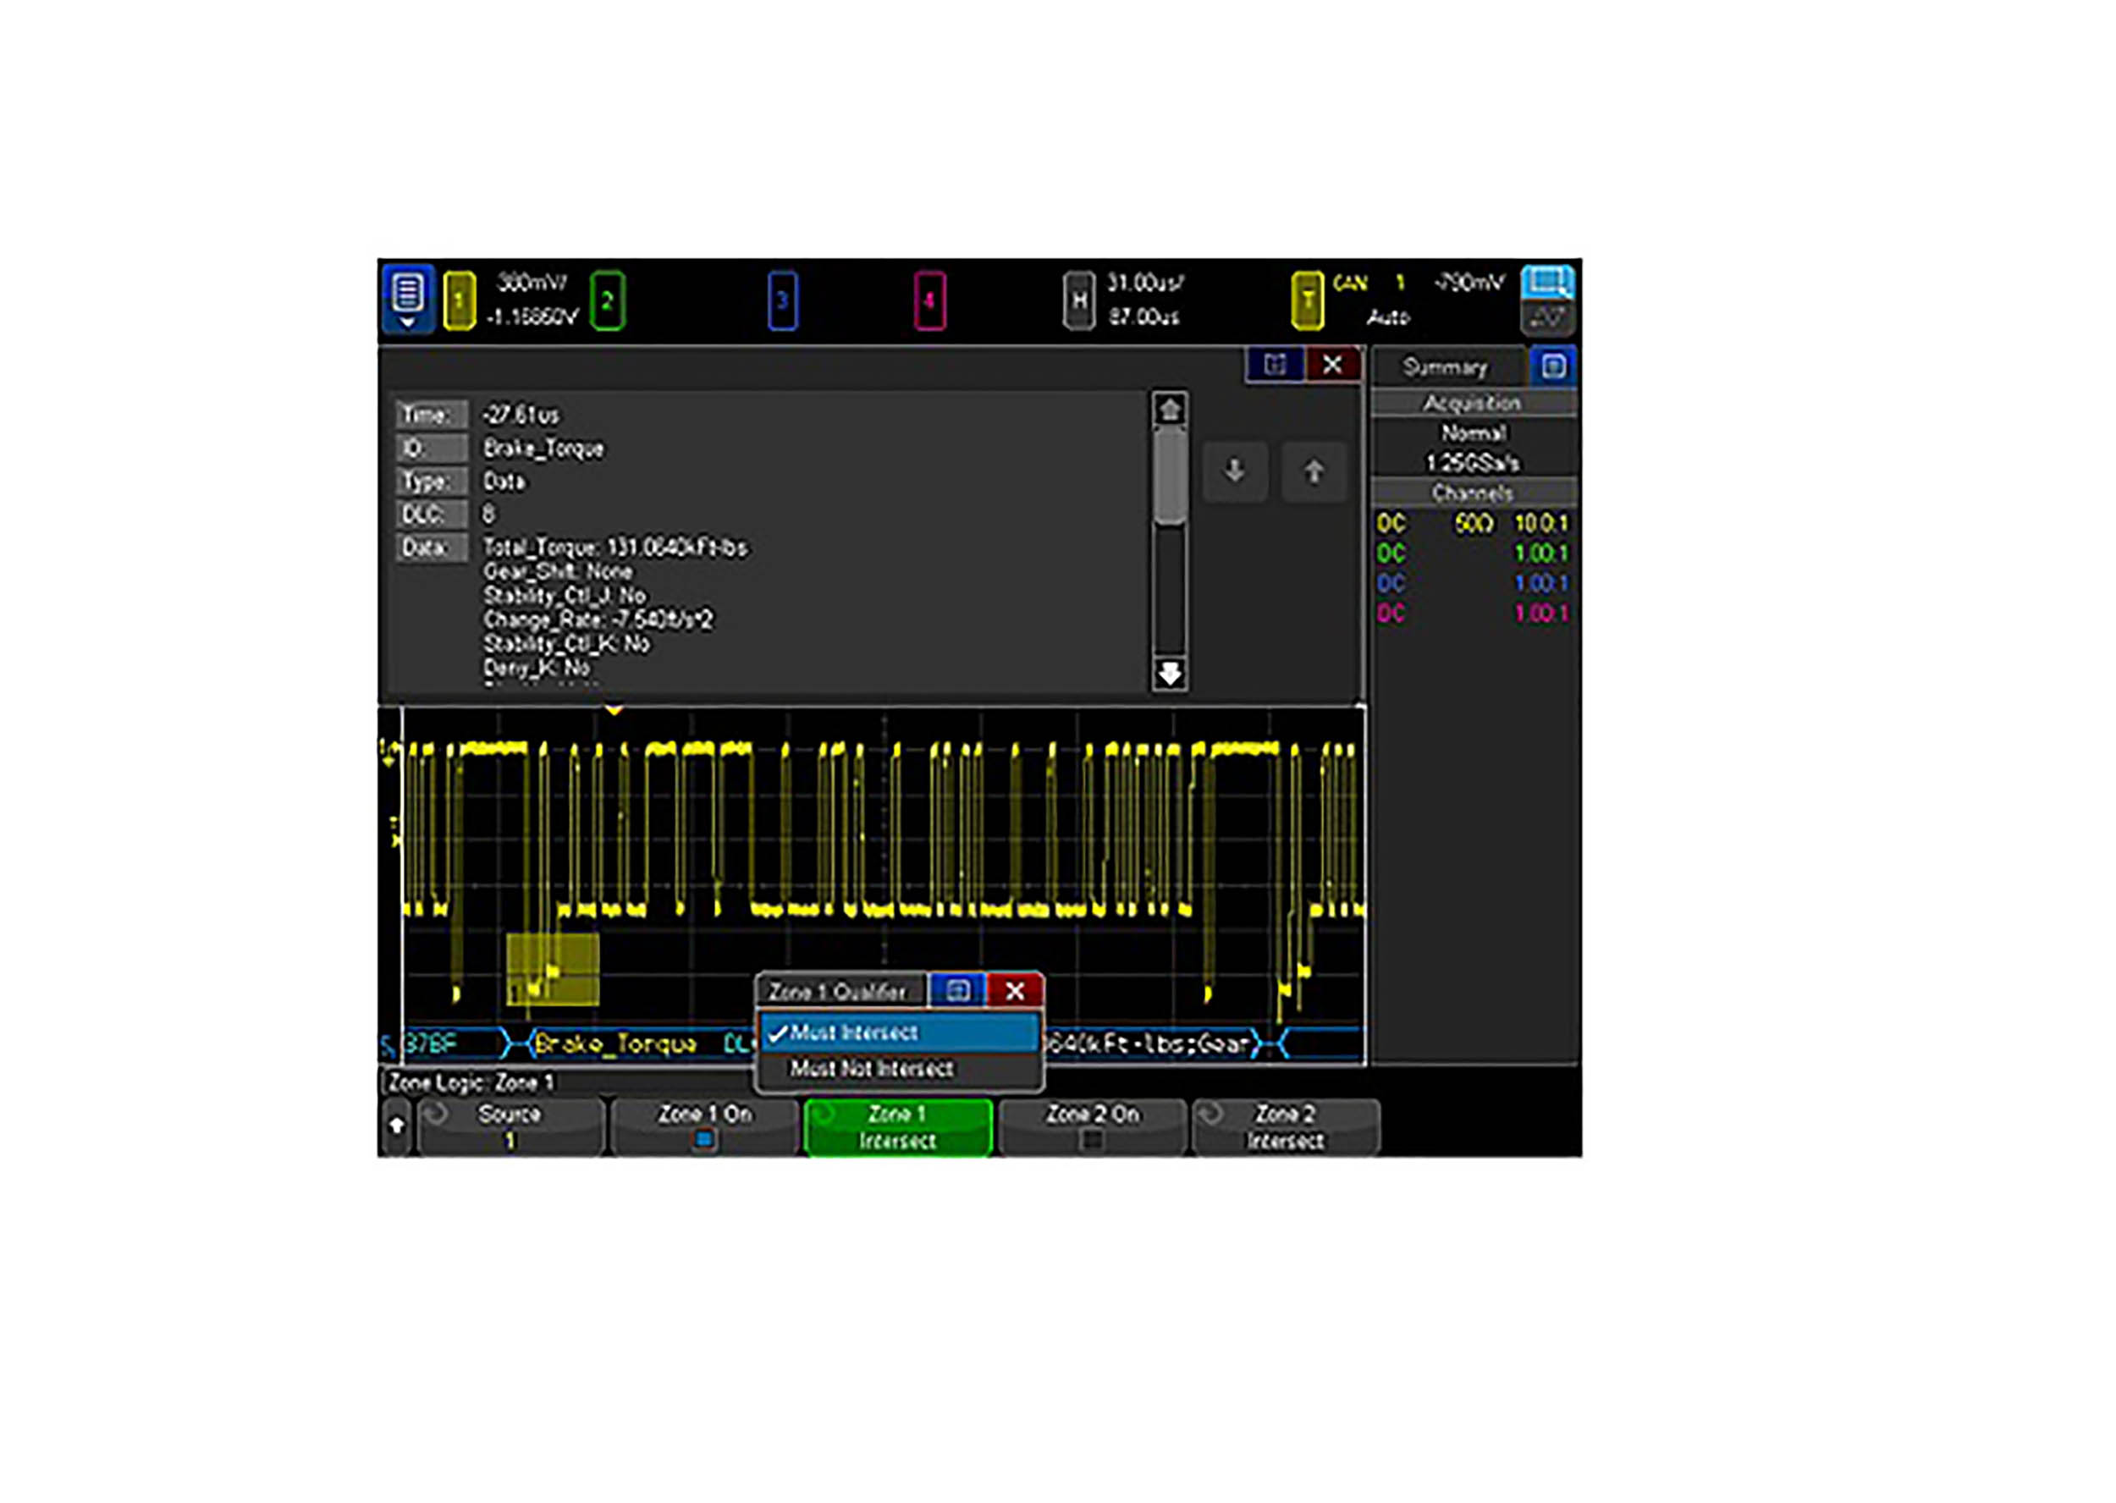Click scroll-down arrow in decode details list

1170,674
